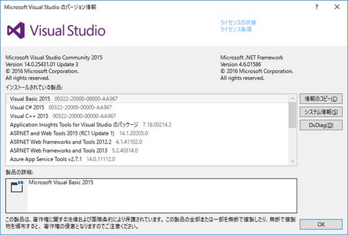This screenshot has width=348, height=235.
Task: Click the Microsoft Visual Basic 2015 detail text
Action: [61, 183]
